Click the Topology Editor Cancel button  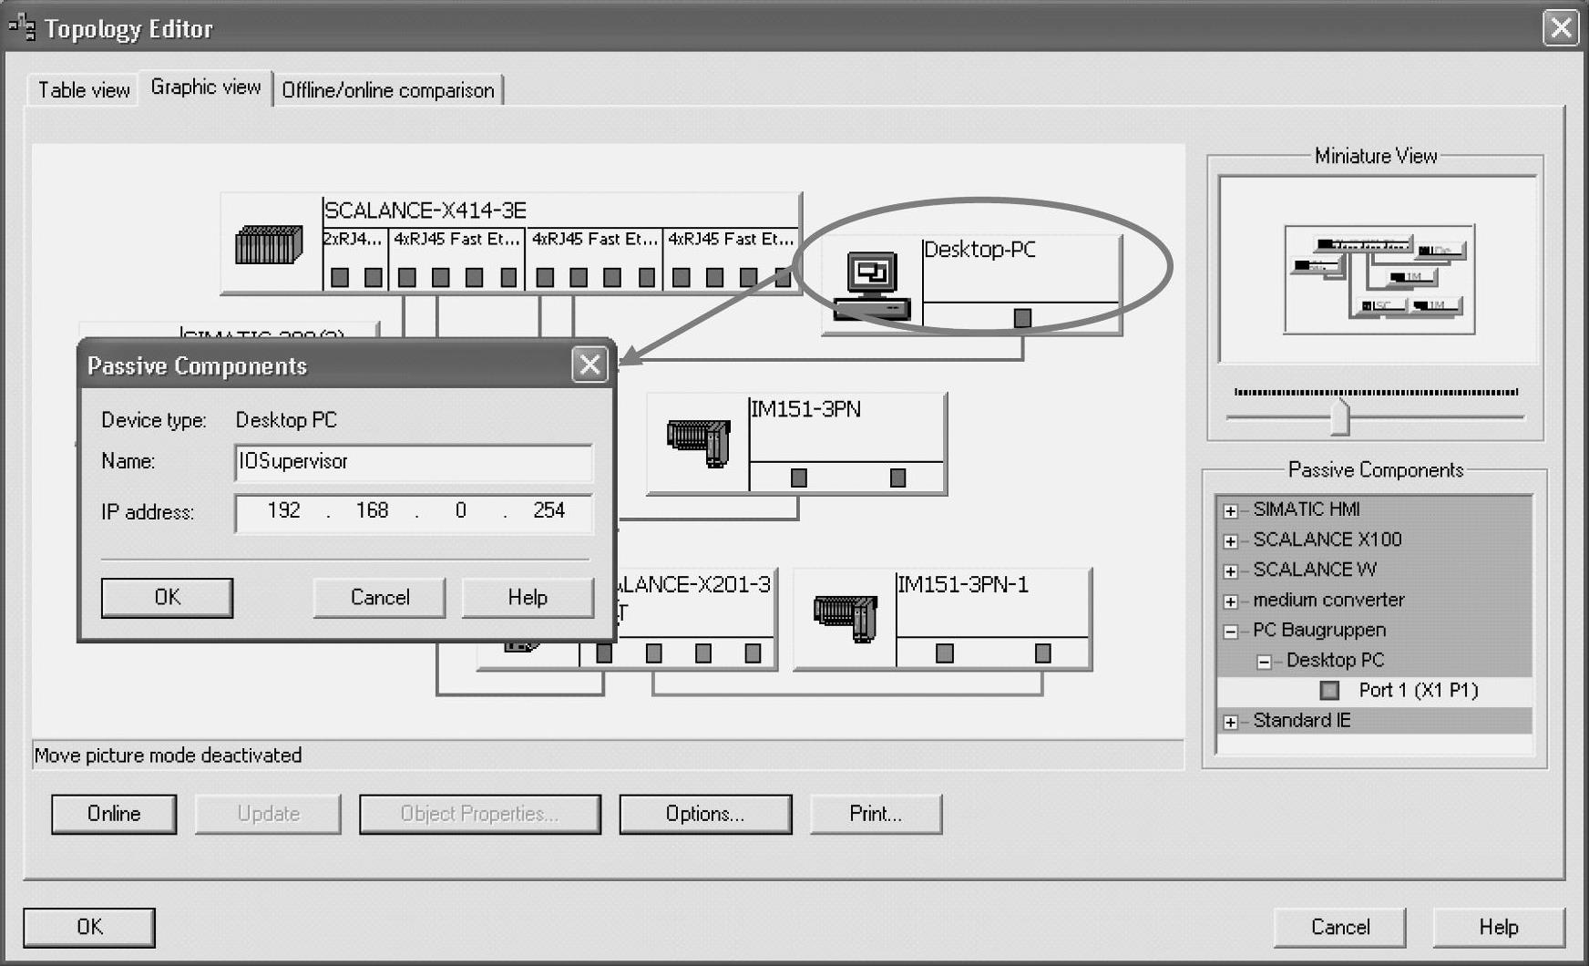pos(1340,928)
